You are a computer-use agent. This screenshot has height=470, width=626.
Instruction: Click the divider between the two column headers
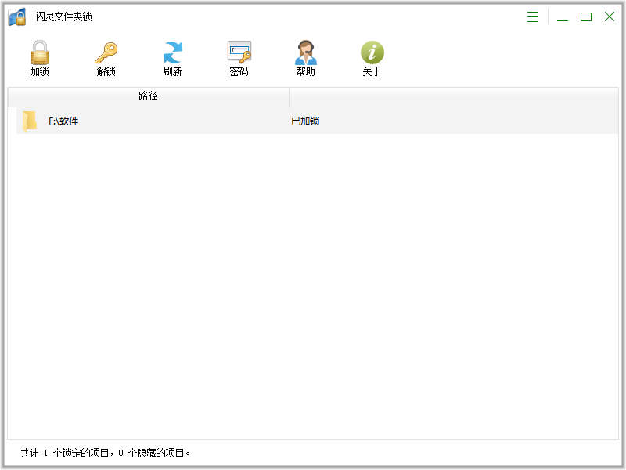[x=289, y=96]
